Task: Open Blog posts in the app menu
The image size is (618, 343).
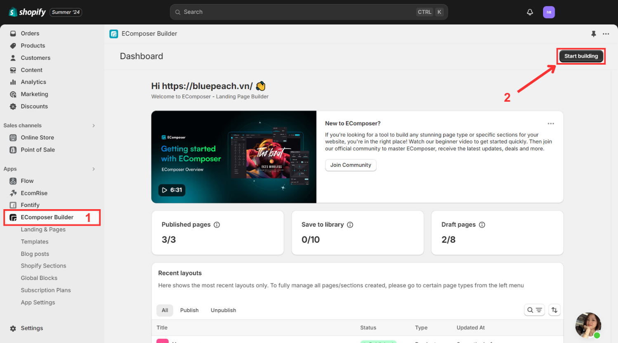Action: coord(35,254)
